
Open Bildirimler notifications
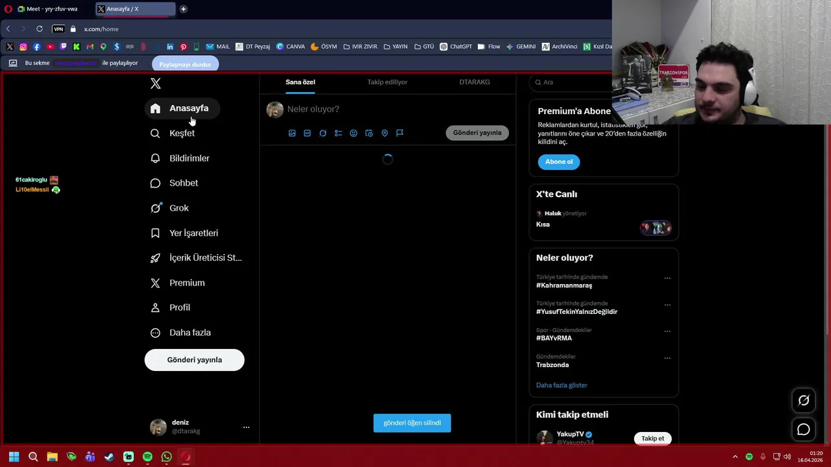[180, 158]
